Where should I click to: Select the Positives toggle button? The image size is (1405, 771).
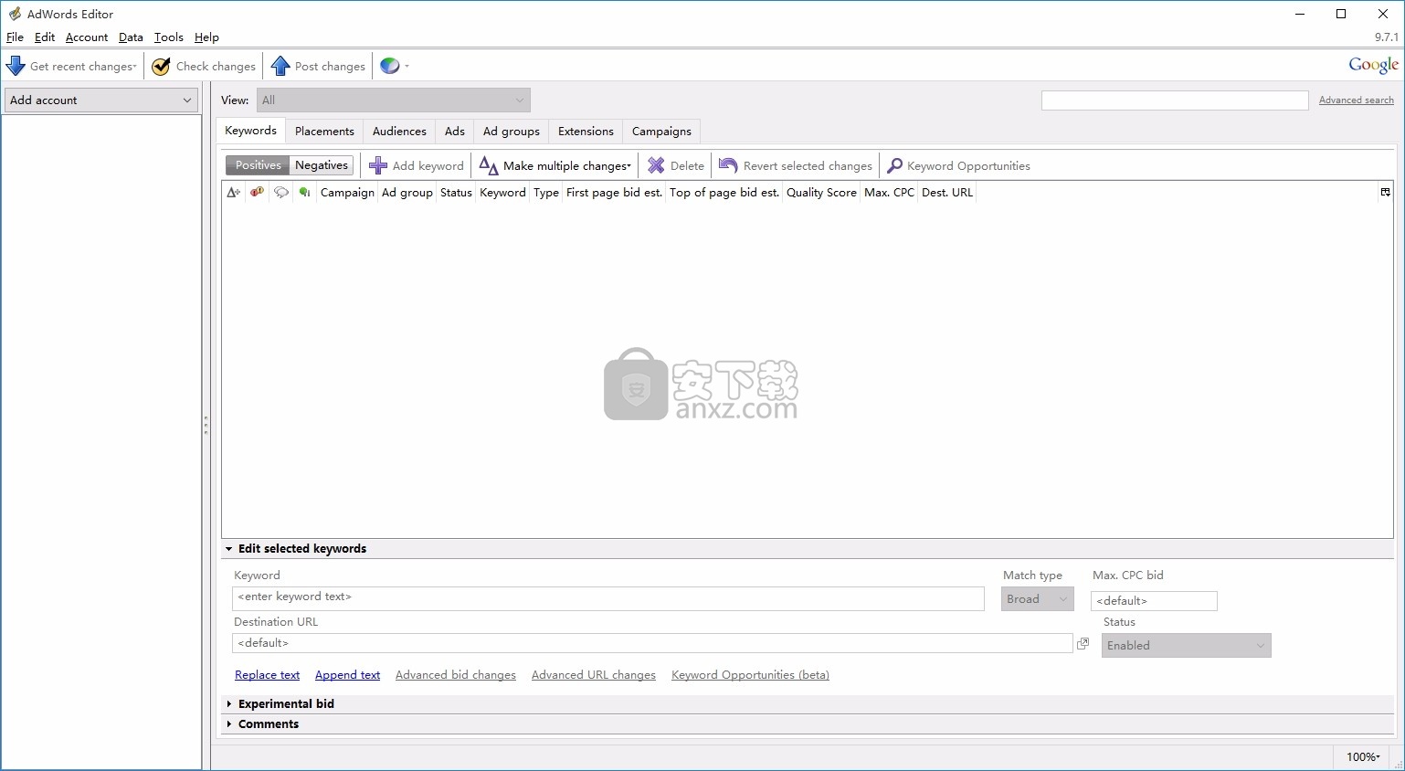(258, 165)
